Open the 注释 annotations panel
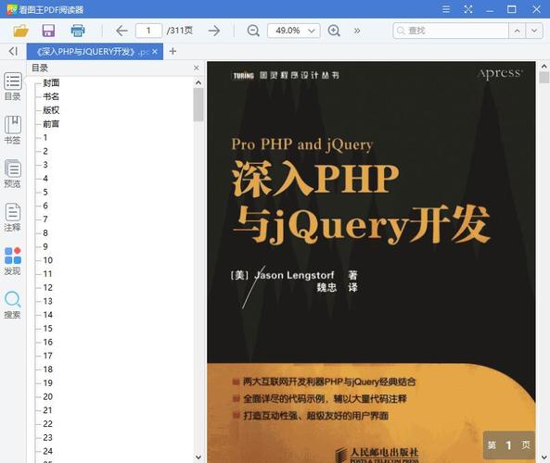The image size is (550, 463). point(13,218)
